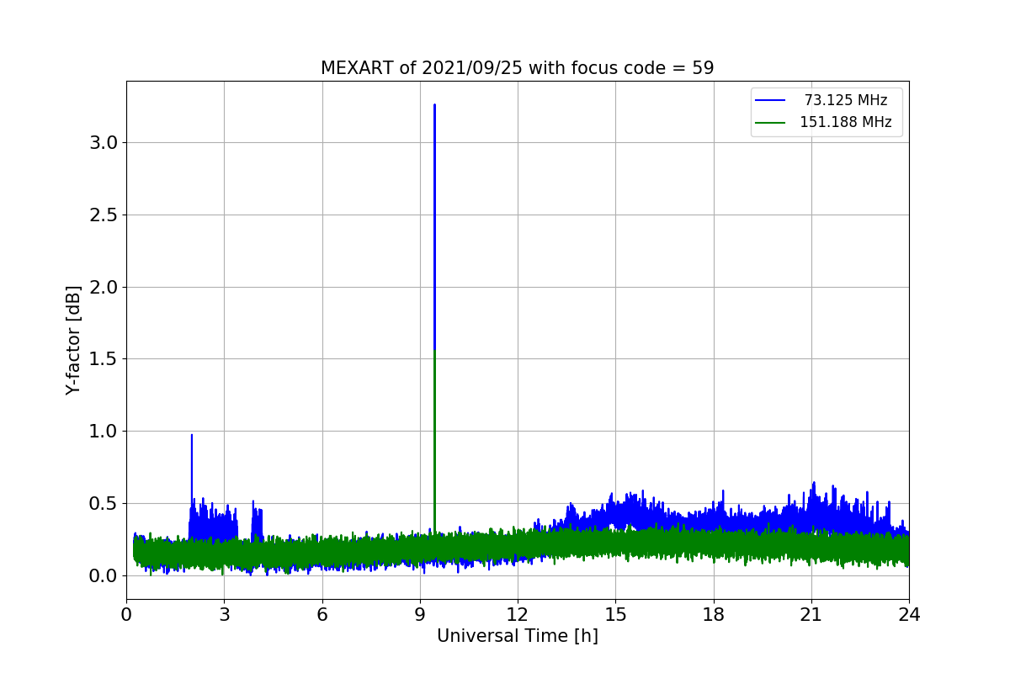1010x673 pixels.
Task: Click y-axis tick label 0.0
Action: pos(104,576)
